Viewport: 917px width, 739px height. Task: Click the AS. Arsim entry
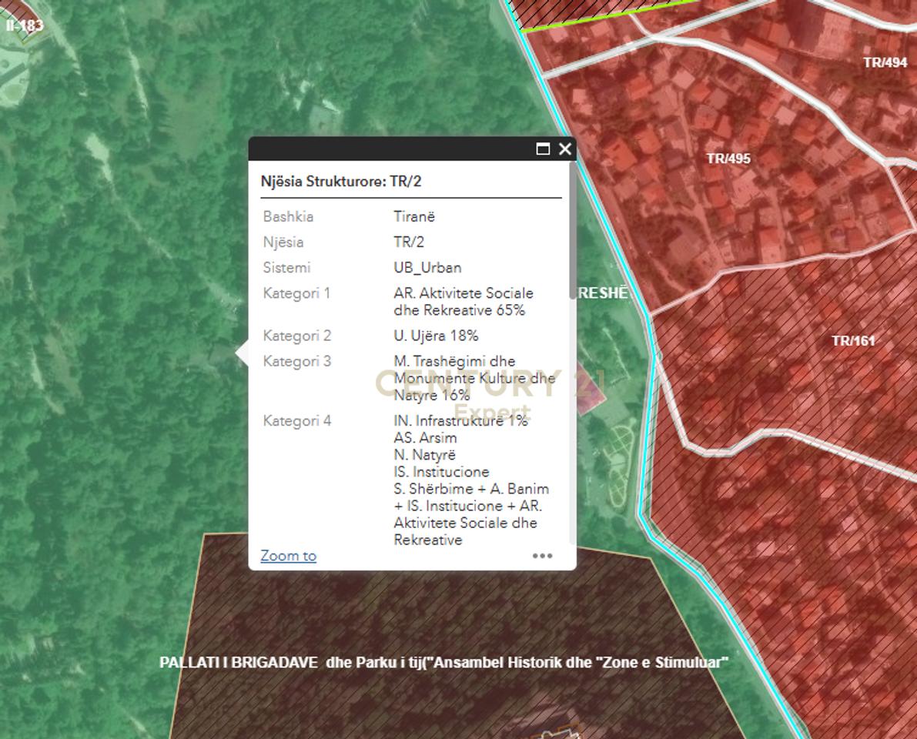[425, 438]
